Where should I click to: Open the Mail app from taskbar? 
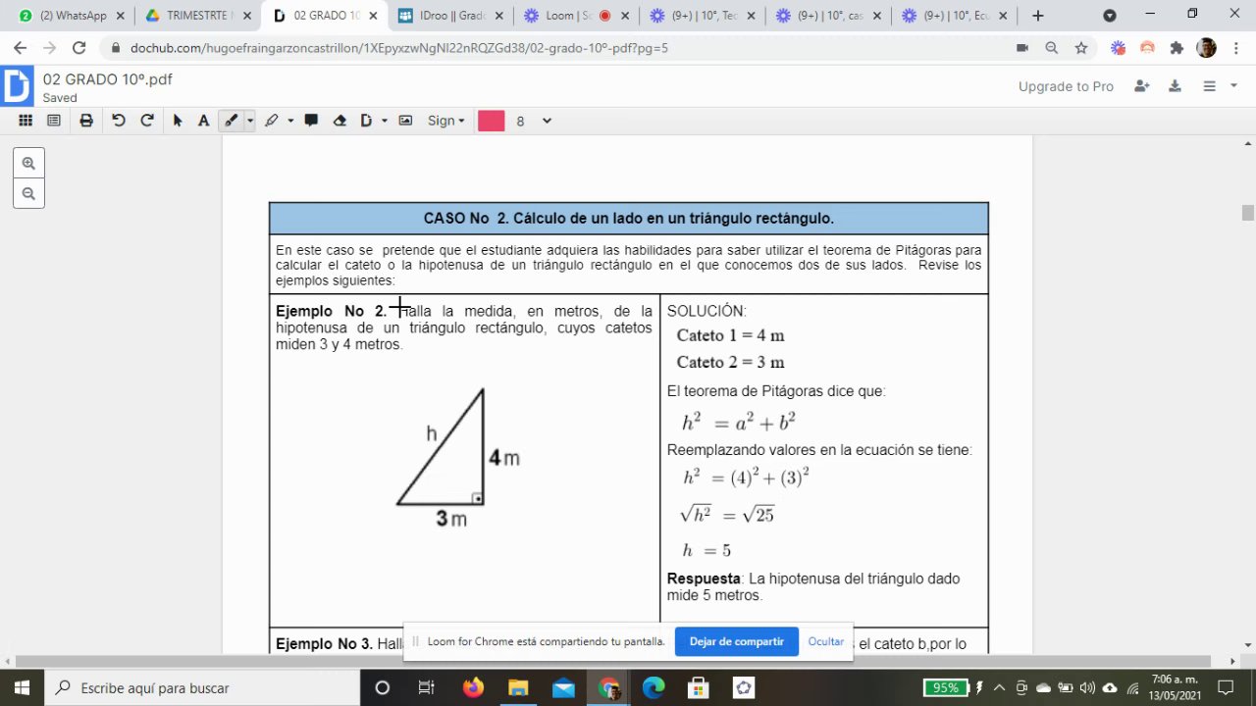point(563,687)
